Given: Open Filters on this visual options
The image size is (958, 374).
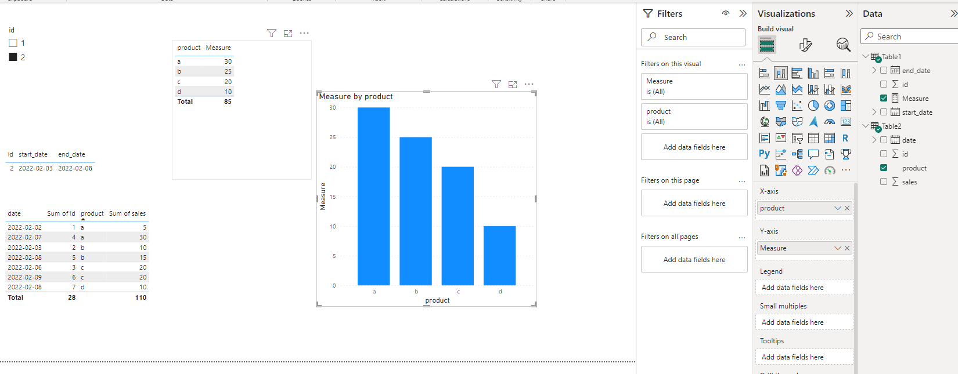Looking at the screenshot, I should (742, 64).
